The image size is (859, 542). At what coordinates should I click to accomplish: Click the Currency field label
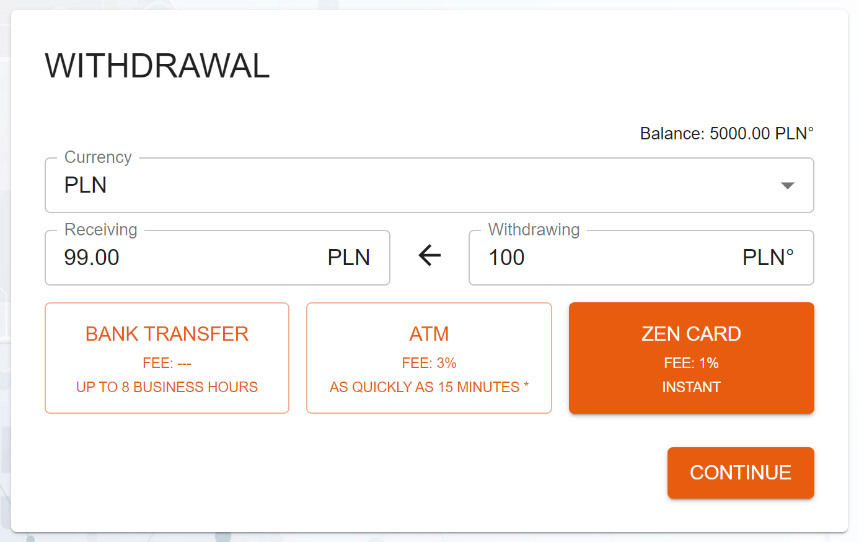pos(98,157)
